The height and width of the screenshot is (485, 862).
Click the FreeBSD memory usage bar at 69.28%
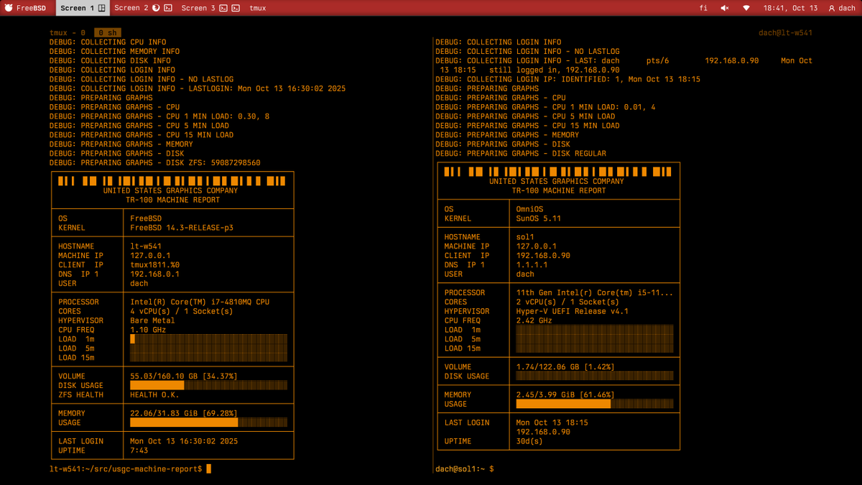coord(208,422)
